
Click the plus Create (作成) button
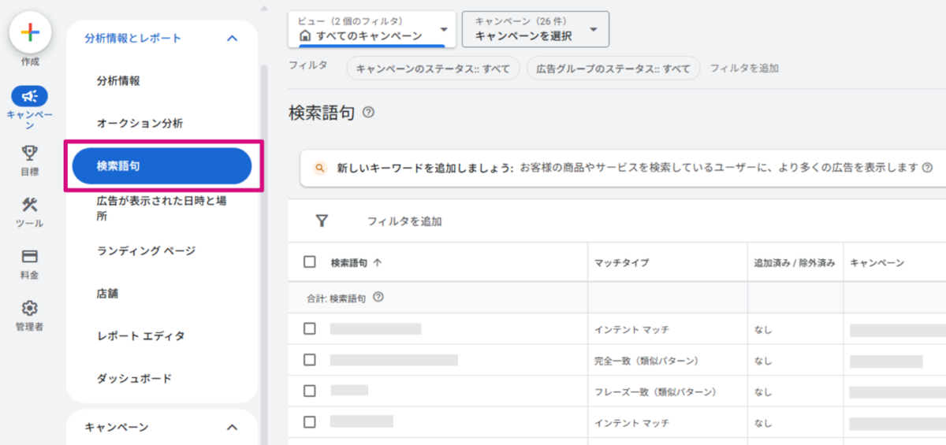[30, 32]
